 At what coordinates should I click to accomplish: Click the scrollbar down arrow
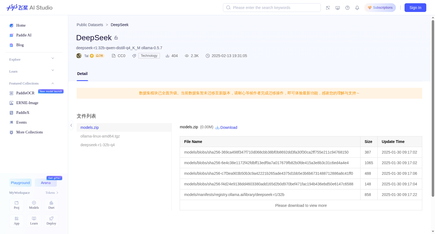(x=433, y=232)
